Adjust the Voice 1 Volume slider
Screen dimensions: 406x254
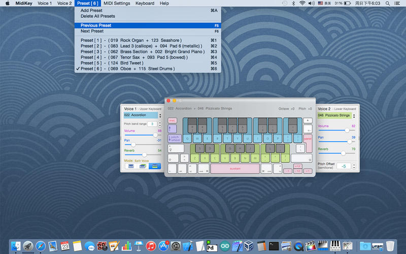(x=155, y=135)
